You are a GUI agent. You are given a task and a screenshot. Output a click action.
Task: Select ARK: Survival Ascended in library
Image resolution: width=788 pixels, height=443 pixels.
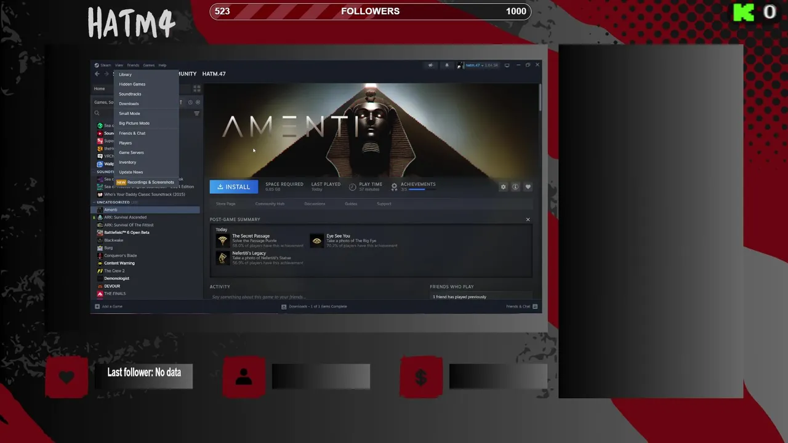coord(146,217)
